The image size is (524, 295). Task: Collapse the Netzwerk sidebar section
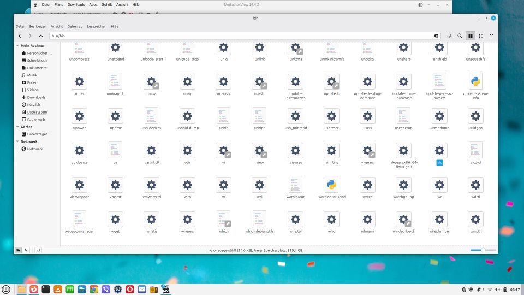[x=17, y=141]
